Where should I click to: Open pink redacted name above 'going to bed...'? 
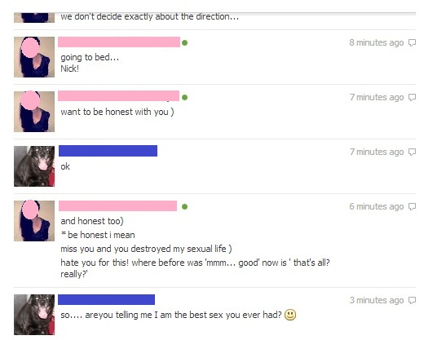tap(119, 42)
